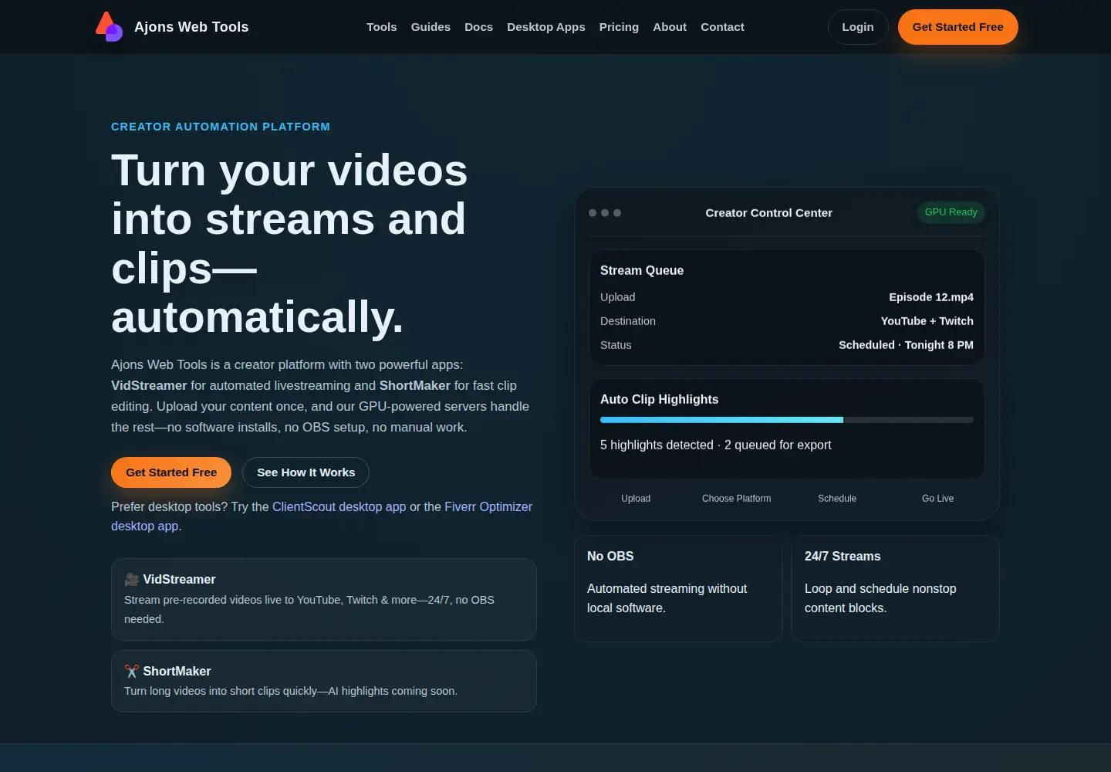The width and height of the screenshot is (1111, 772).
Task: Select the Choose Platform step
Action: (737, 499)
